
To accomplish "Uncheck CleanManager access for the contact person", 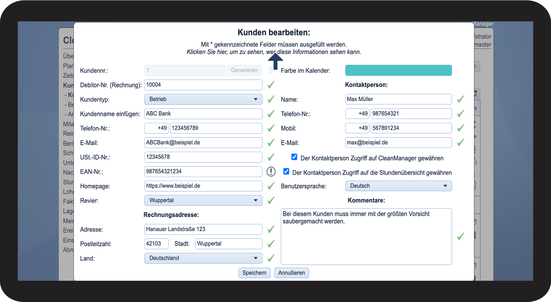I will pos(294,157).
